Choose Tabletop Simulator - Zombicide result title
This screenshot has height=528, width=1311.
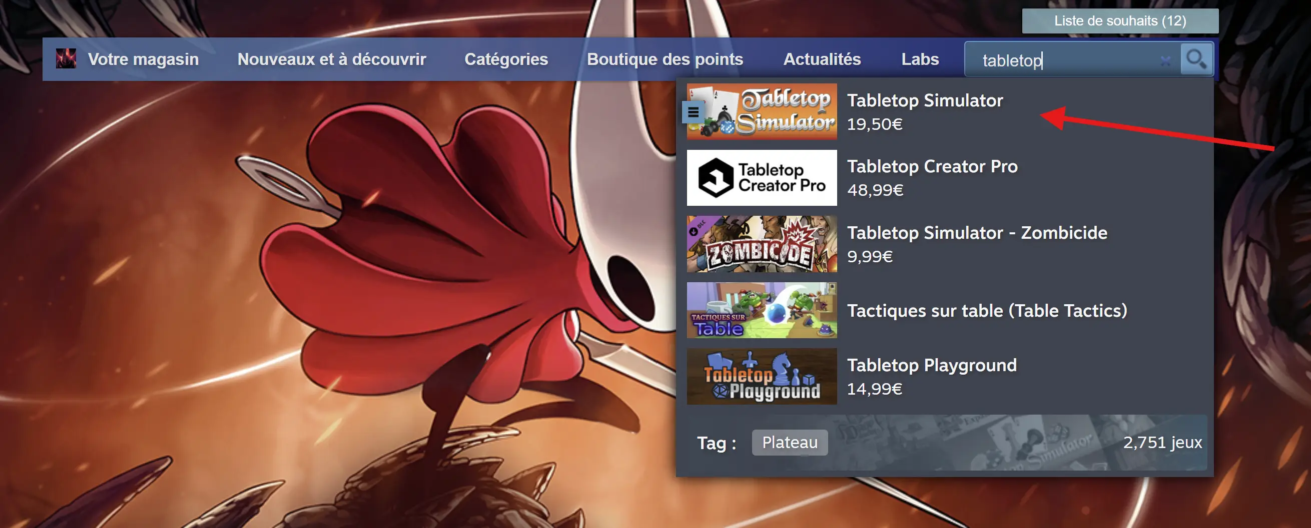click(x=977, y=233)
